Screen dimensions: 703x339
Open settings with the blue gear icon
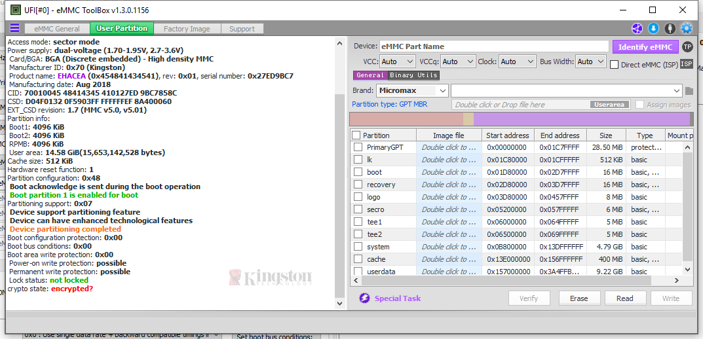(687, 29)
